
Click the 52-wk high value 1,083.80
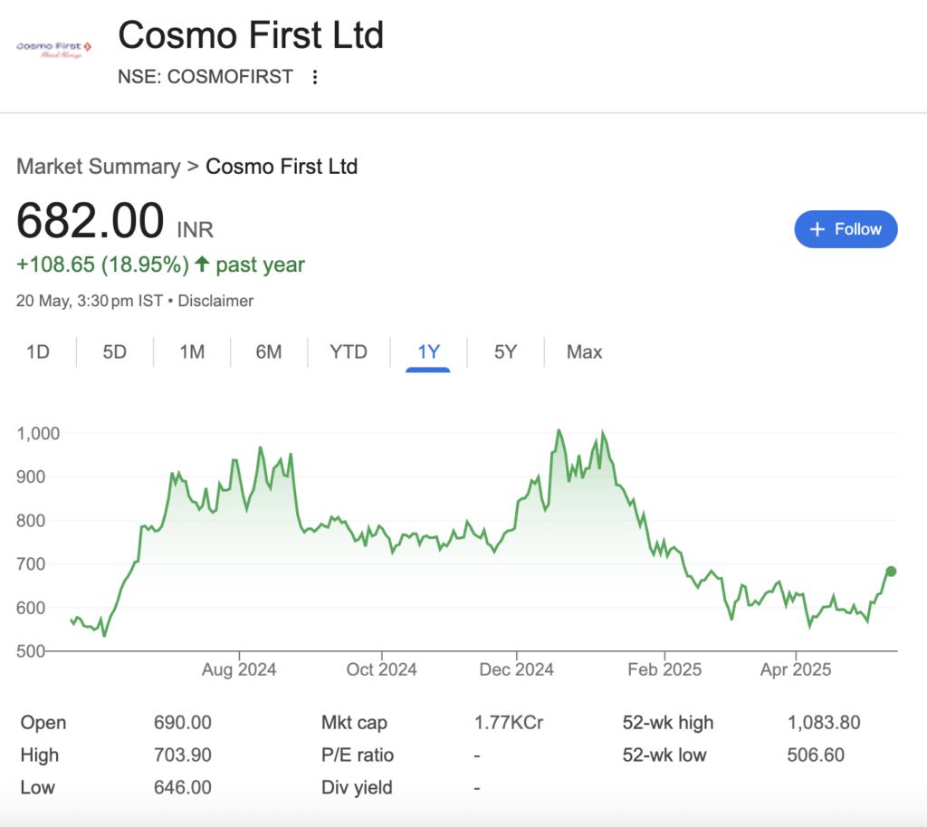(823, 723)
